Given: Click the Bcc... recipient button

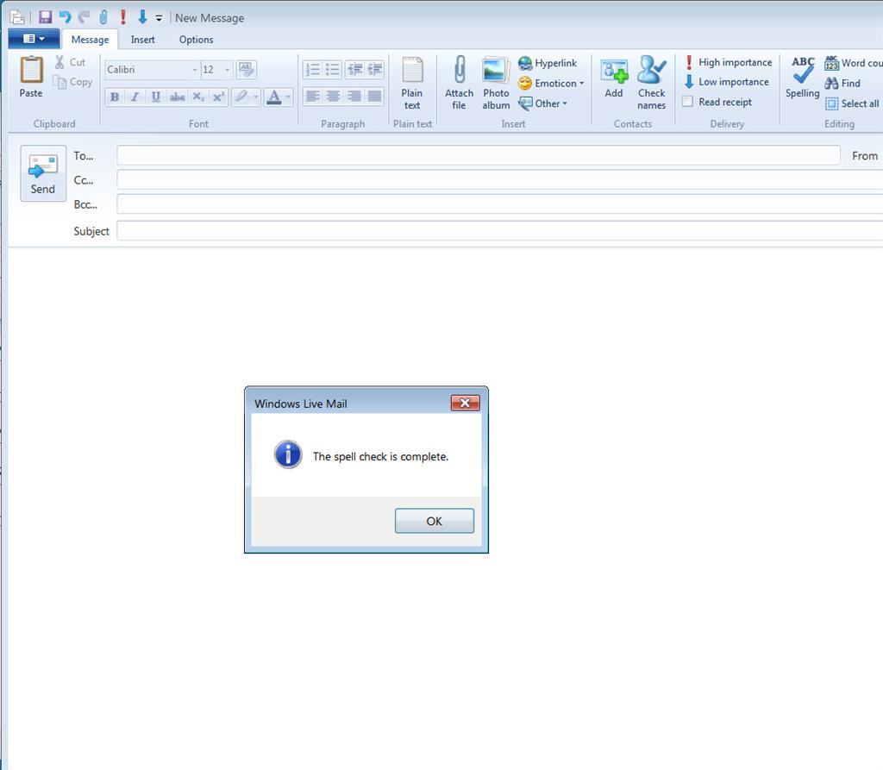Looking at the screenshot, I should pyautogui.click(x=85, y=204).
